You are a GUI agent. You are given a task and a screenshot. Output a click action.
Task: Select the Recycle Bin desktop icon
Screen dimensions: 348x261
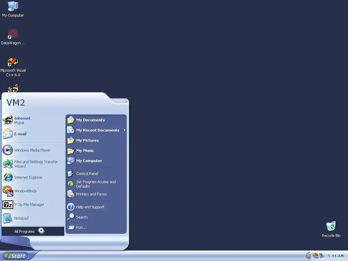tap(331, 229)
